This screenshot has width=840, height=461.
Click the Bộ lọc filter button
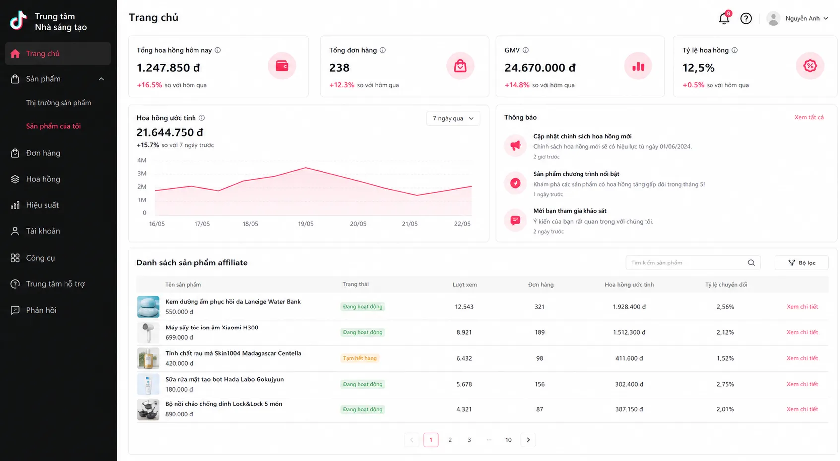tap(801, 263)
